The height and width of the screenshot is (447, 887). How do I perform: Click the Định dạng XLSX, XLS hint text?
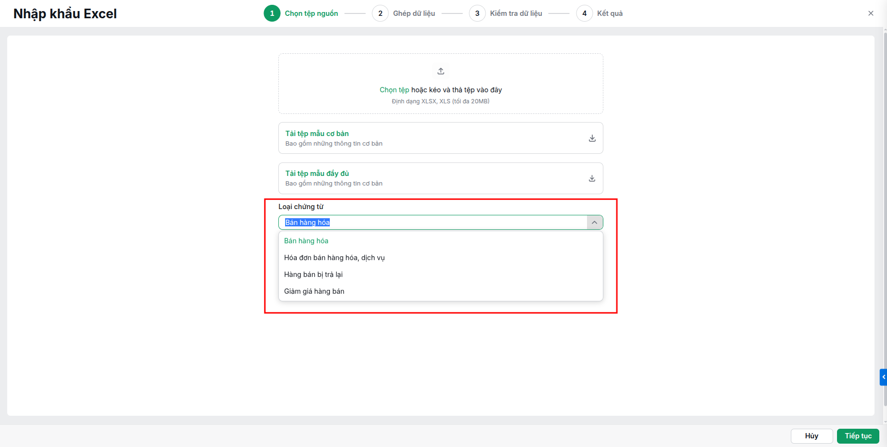point(440,101)
